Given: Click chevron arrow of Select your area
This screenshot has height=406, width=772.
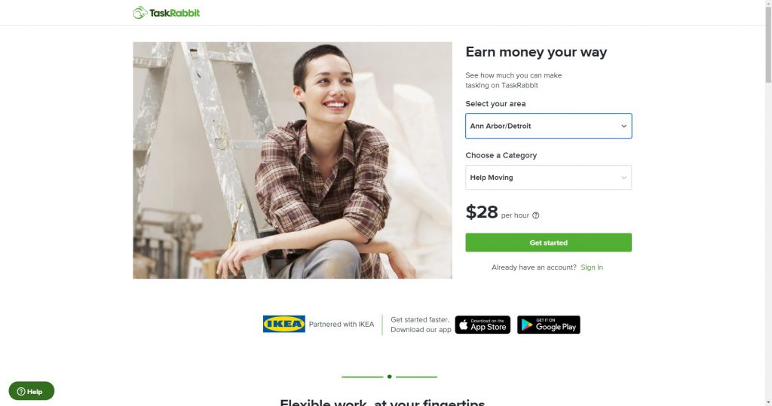Looking at the screenshot, I should pos(623,126).
